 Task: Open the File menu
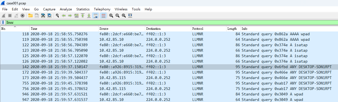(x=5, y=9)
